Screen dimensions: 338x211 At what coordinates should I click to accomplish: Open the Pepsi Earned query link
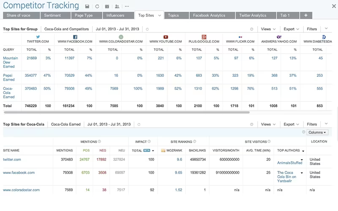pos(9,78)
